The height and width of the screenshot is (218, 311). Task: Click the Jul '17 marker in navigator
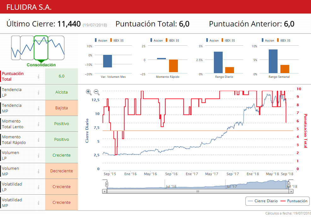tap(232, 186)
